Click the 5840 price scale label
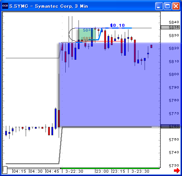Image resolution: width=182 pixels, height=176 pixels. click(174, 22)
